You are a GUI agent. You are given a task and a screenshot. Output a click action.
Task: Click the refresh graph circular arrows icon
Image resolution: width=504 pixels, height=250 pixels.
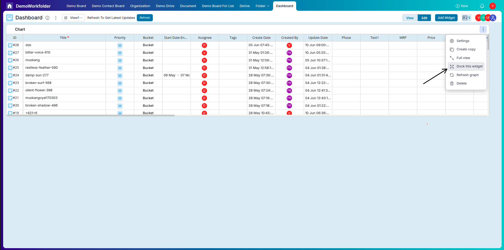(x=452, y=75)
